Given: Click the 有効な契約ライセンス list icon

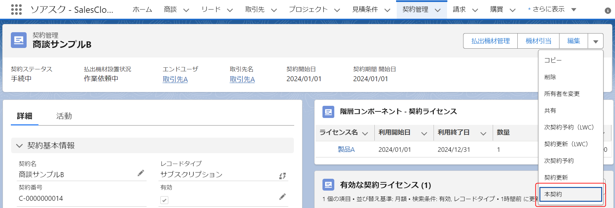Looking at the screenshot, I should [328, 185].
